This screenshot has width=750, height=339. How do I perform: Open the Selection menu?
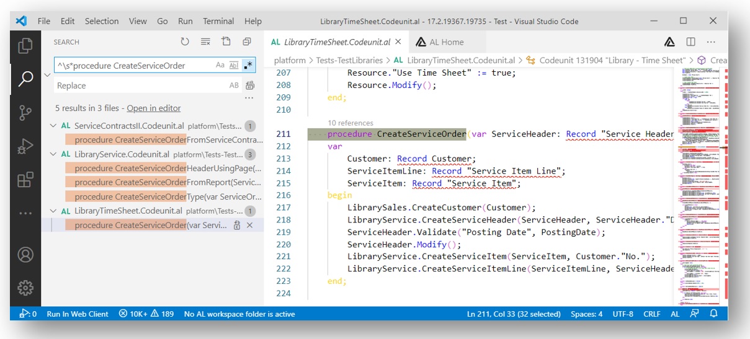(x=102, y=21)
